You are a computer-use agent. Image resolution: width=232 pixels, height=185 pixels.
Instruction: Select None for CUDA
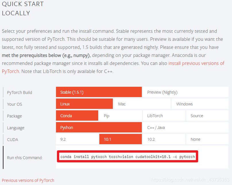coord(207,139)
